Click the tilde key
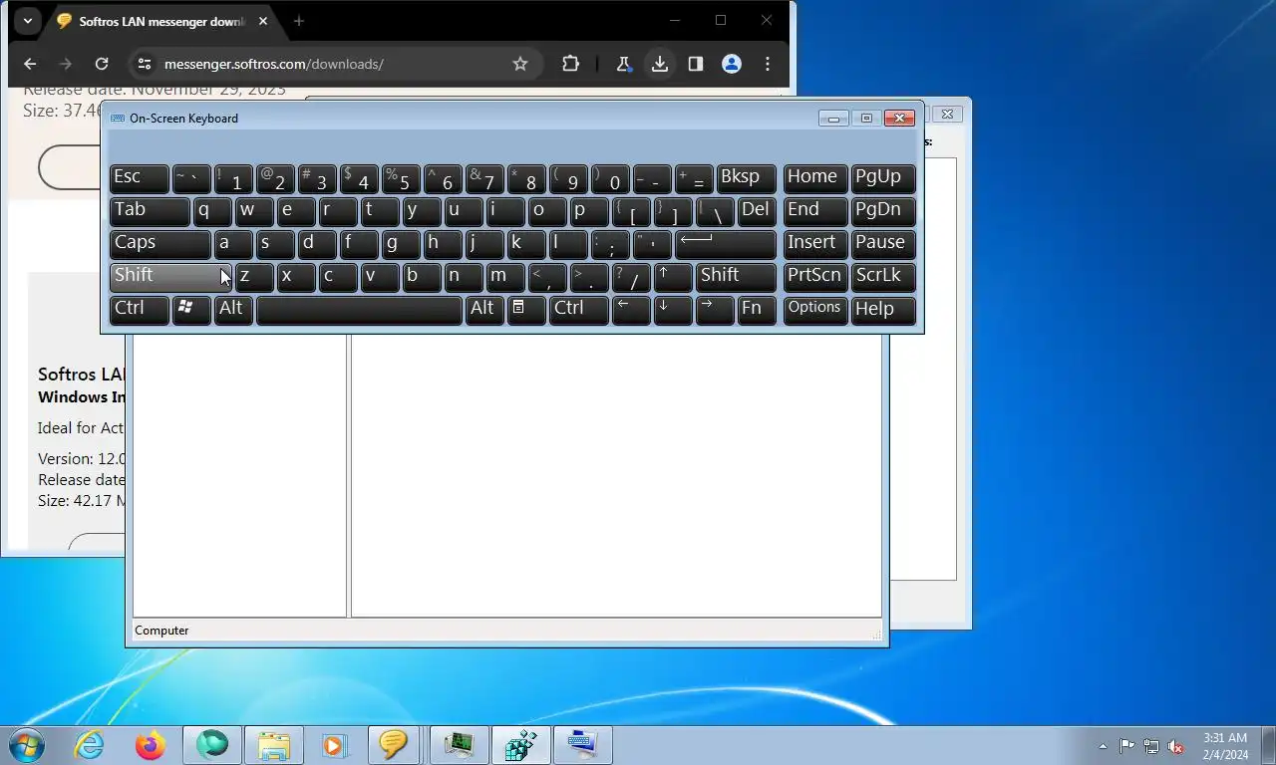 point(191,178)
